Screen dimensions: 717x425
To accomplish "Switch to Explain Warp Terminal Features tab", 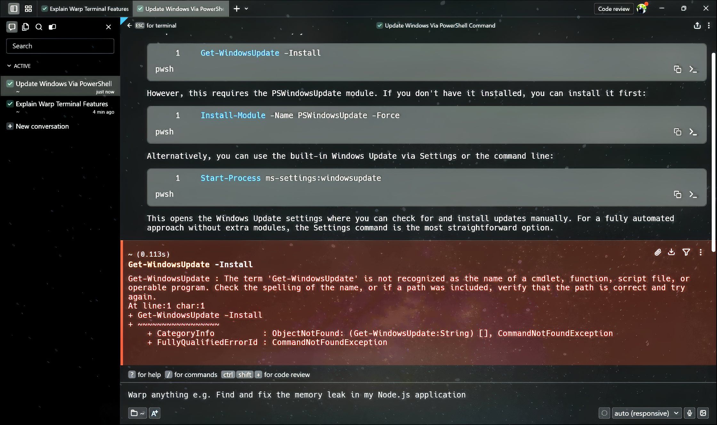I will coord(85,9).
